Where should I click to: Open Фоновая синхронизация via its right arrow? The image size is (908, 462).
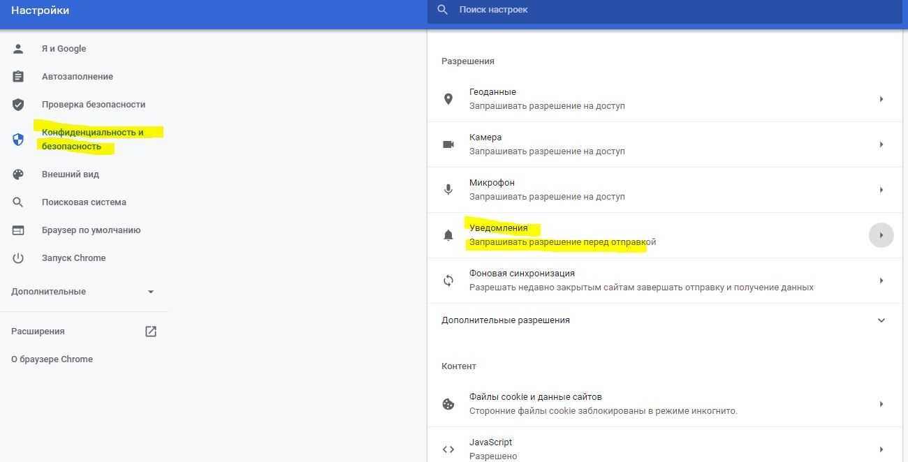(881, 281)
